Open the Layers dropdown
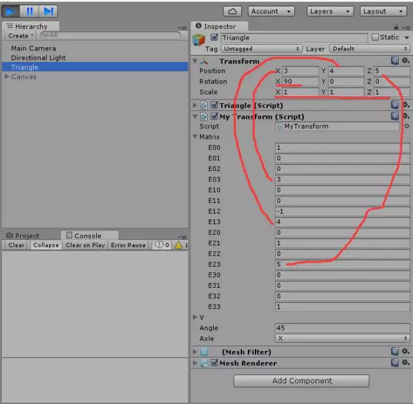 coord(330,12)
